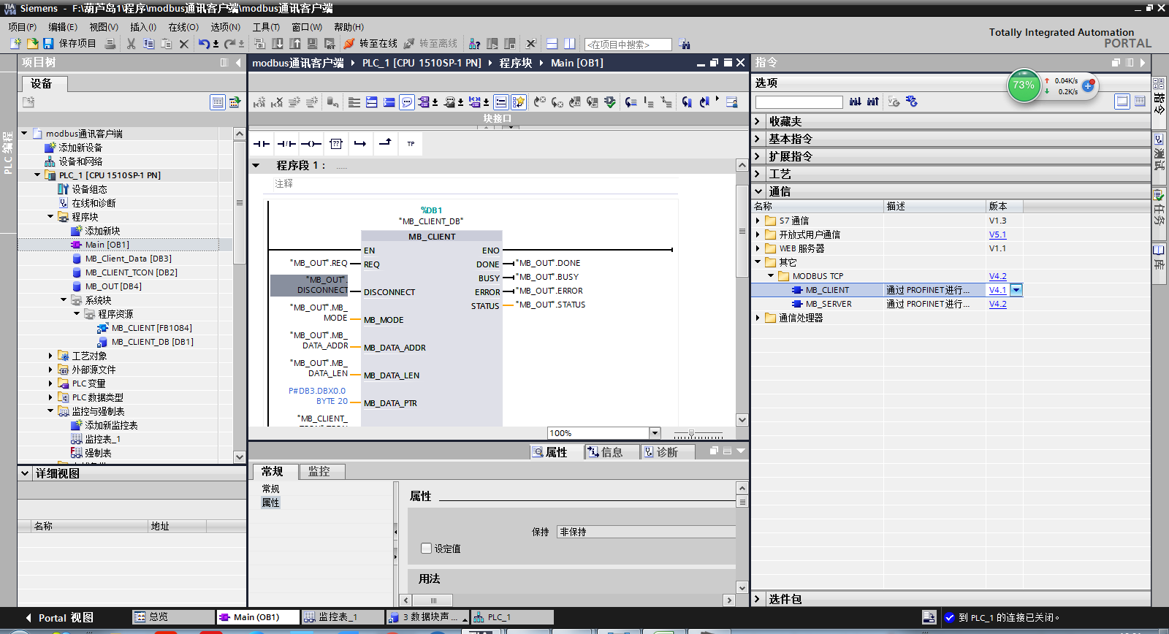The height and width of the screenshot is (634, 1169).
Task: Switch to the 诊断 diagnostics tab
Action: tap(667, 452)
